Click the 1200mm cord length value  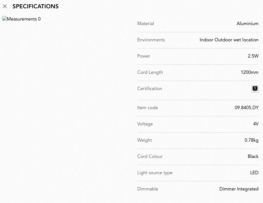click(x=250, y=72)
